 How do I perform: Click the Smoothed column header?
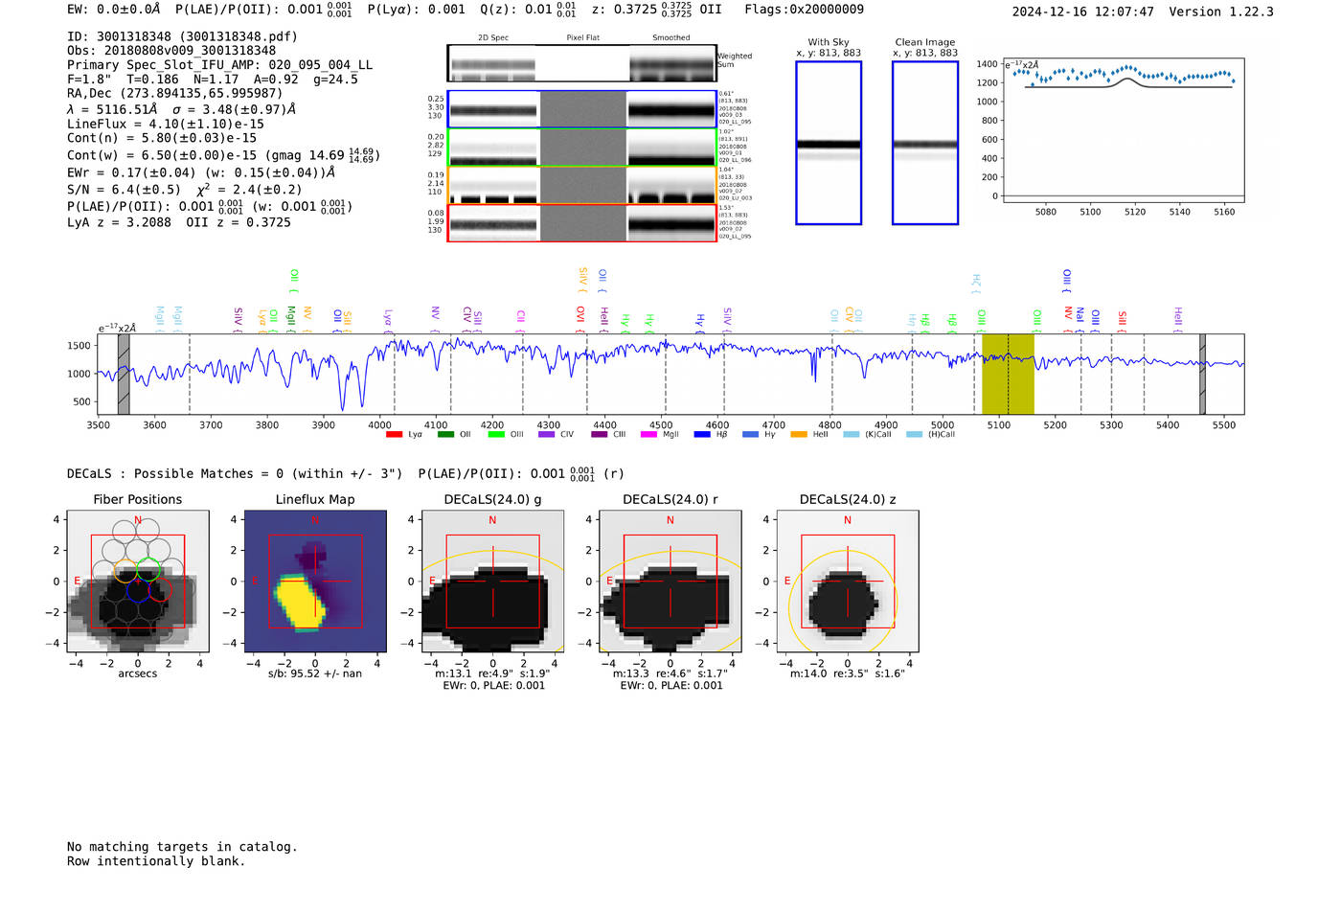point(671,37)
